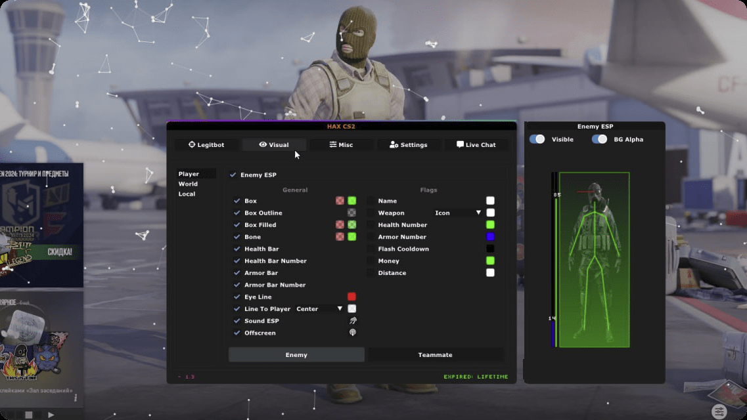The image size is (747, 420).
Task: Click the Settings user-gear icon
Action: [x=394, y=144]
